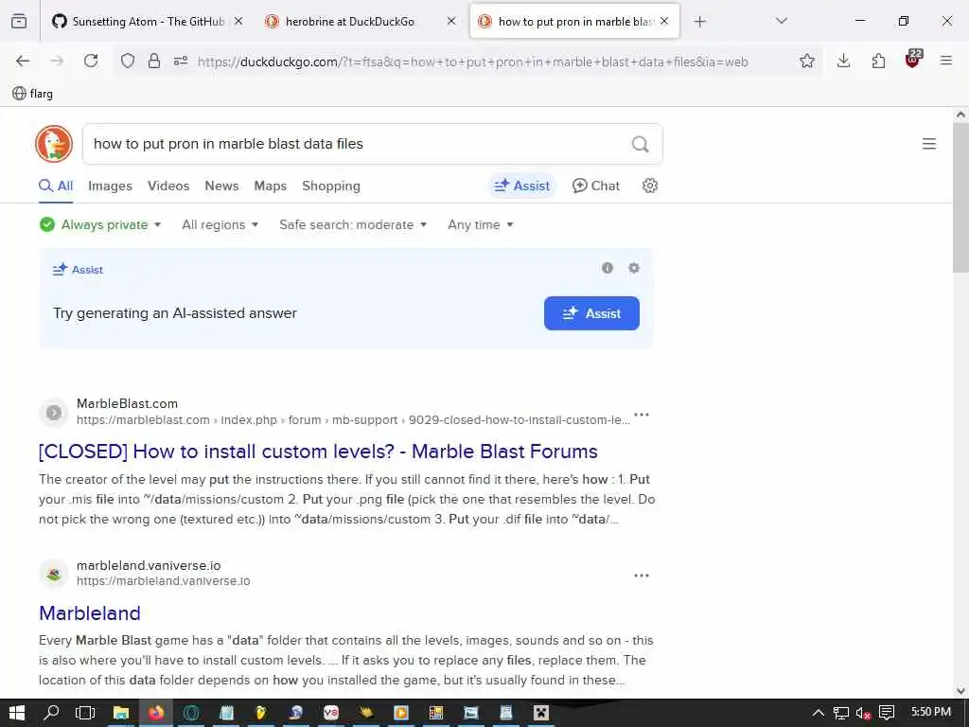Open a new browser tab
Screen dimensions: 969x727
(x=699, y=21)
